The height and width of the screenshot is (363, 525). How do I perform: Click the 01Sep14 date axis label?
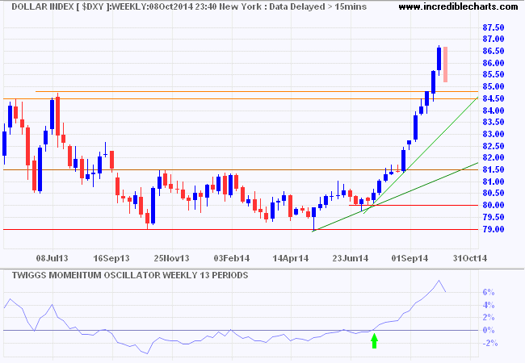(409, 258)
